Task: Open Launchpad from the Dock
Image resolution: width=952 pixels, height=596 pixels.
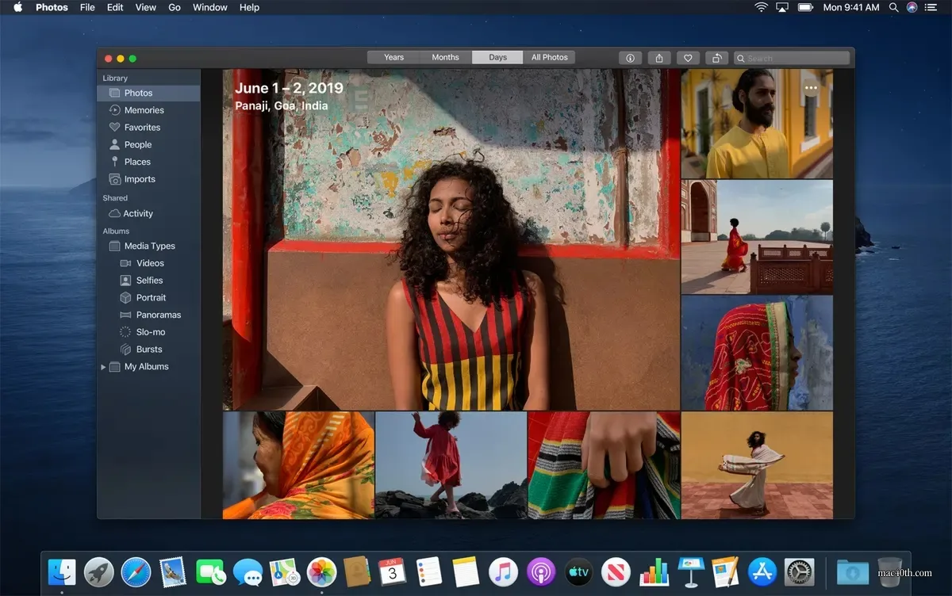Action: [x=98, y=571]
